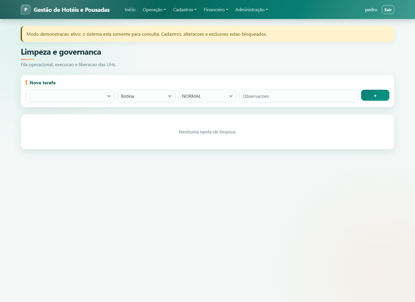Open the NORMAL priority dropdown
415x302 pixels.
pyautogui.click(x=207, y=96)
